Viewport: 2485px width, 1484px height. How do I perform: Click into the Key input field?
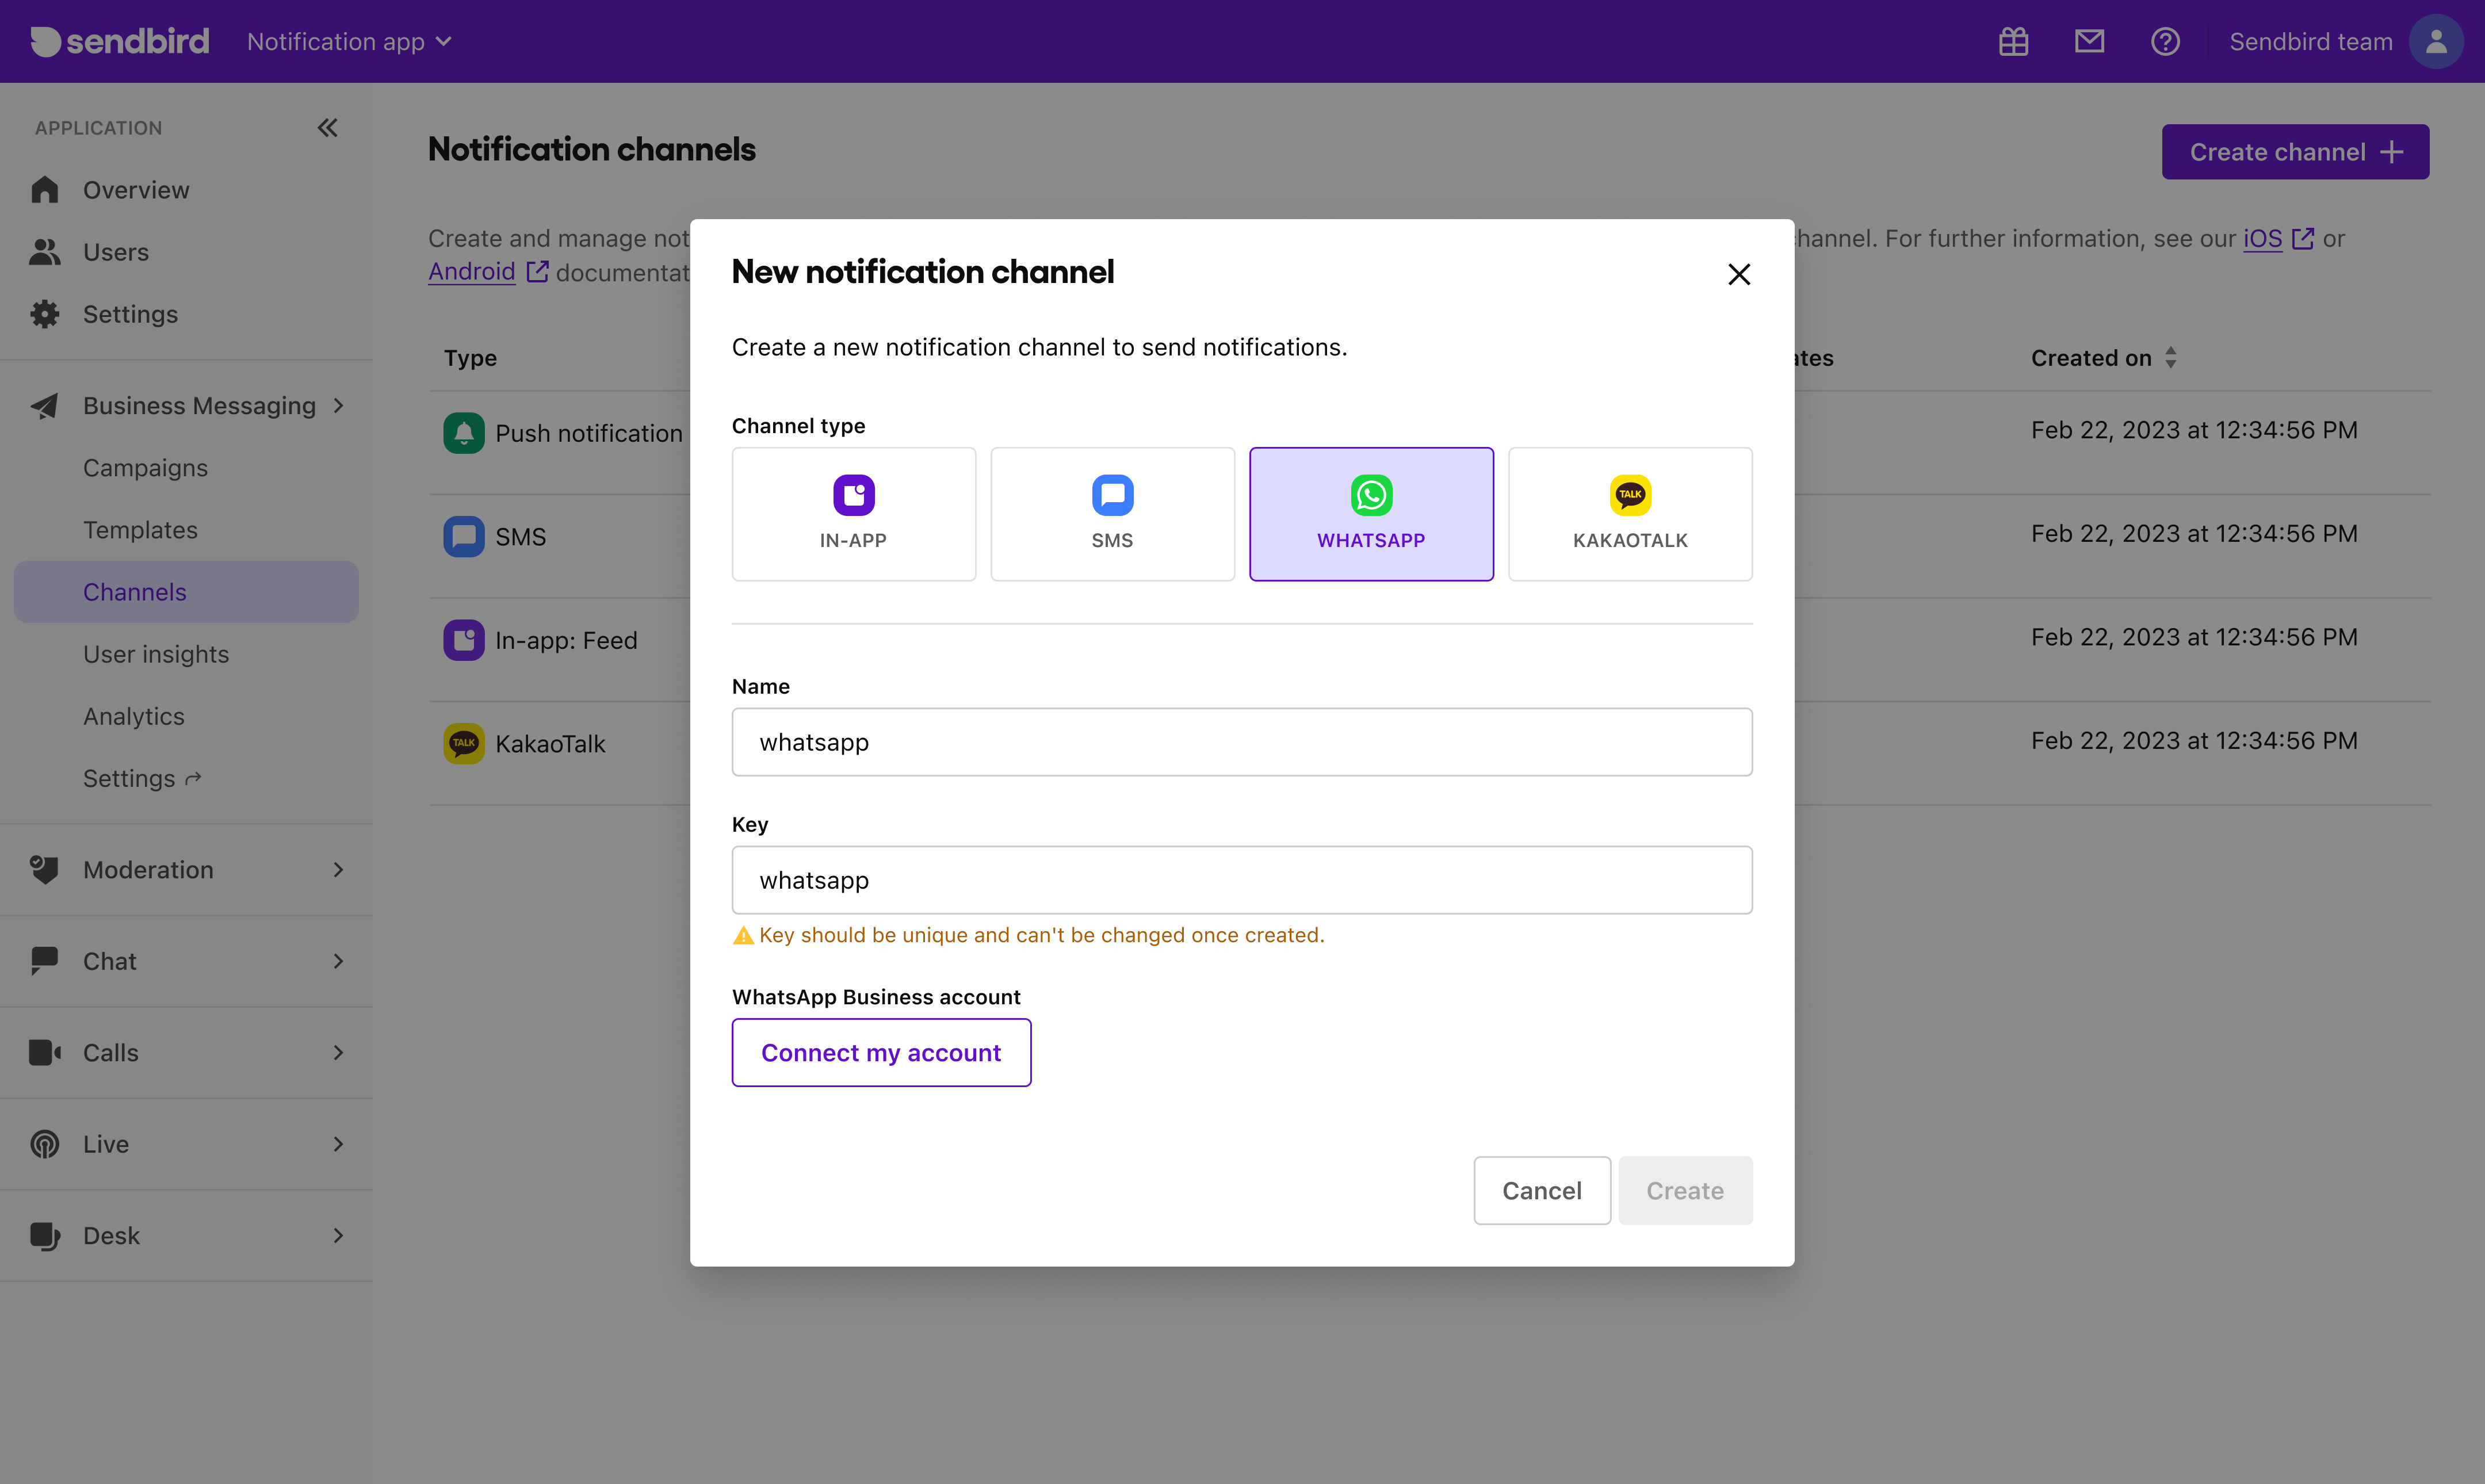1242,880
